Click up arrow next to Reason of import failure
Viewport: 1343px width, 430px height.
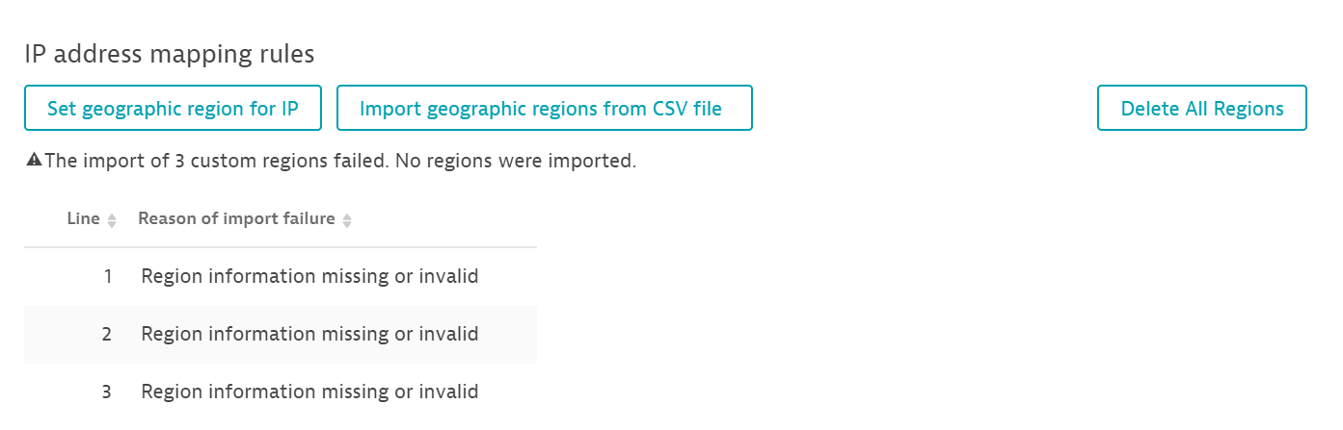(347, 216)
